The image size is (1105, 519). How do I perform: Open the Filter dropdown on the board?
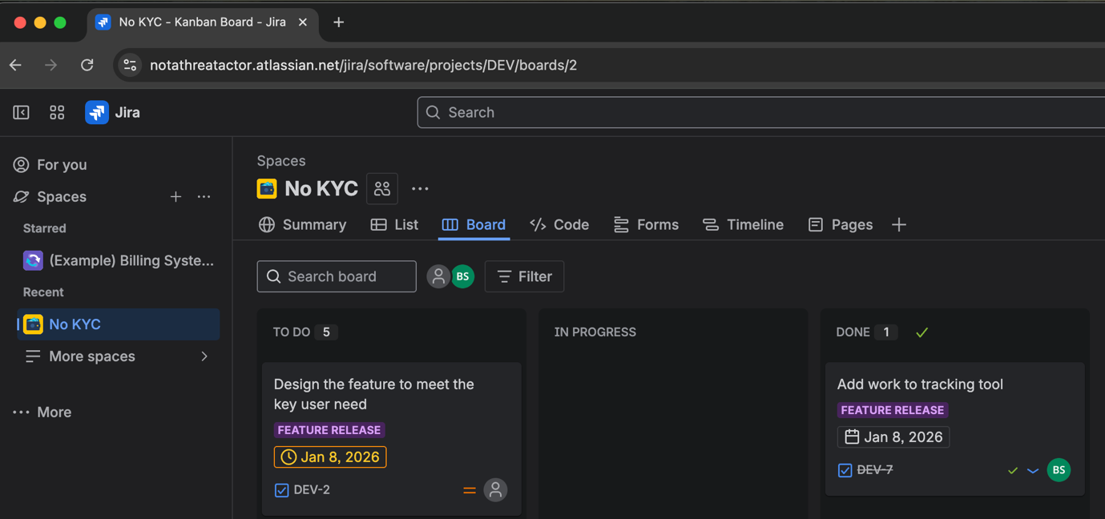[524, 276]
